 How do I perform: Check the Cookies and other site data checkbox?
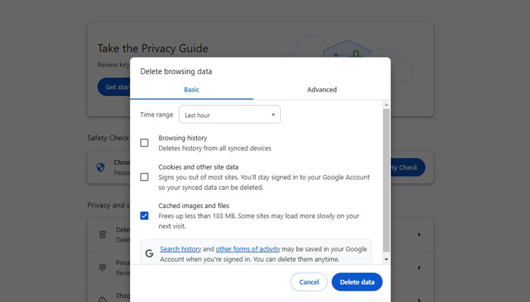click(x=145, y=177)
